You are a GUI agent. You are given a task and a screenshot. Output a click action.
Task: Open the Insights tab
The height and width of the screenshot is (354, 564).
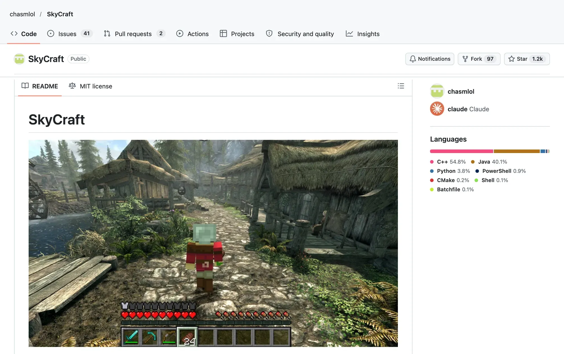(x=363, y=34)
